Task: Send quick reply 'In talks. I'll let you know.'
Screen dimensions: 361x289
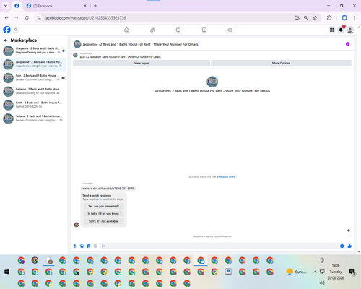Action: point(103,214)
